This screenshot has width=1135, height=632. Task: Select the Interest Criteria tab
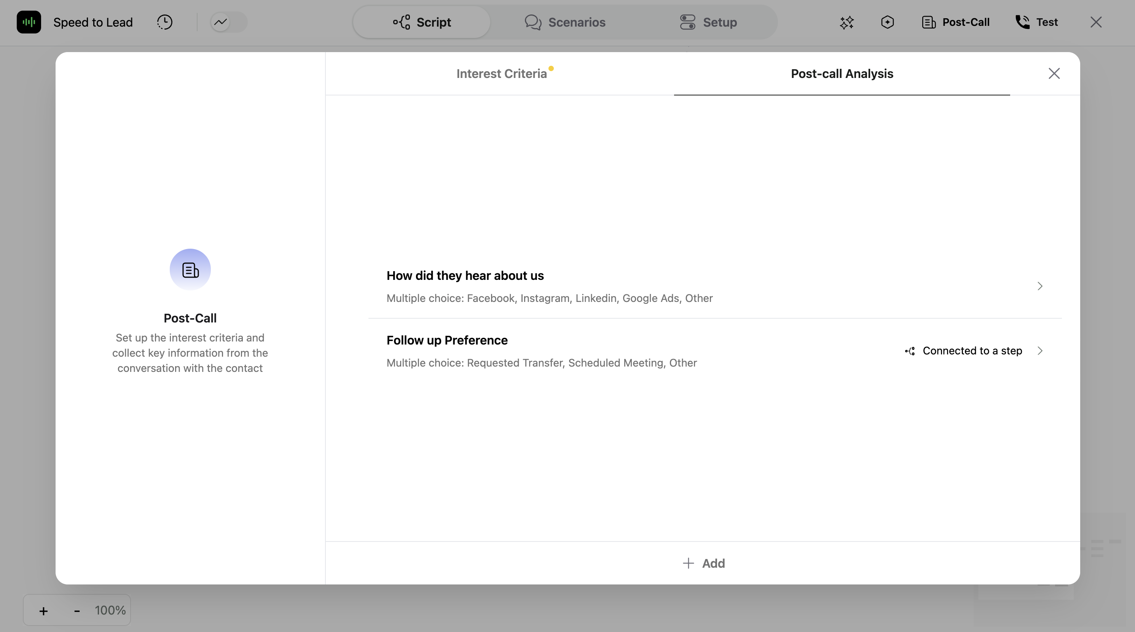coord(501,73)
